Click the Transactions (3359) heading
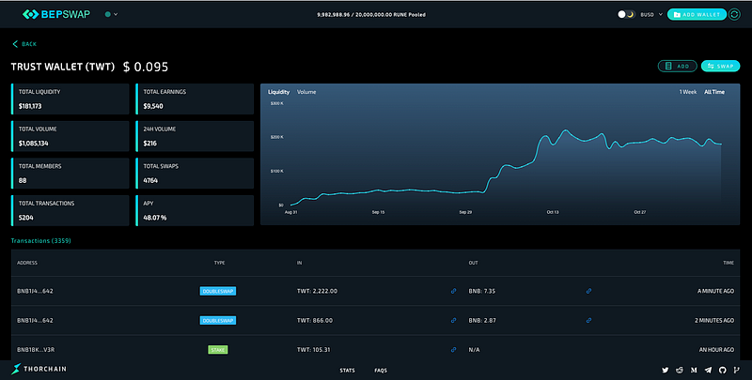The height and width of the screenshot is (380, 752). click(40, 241)
